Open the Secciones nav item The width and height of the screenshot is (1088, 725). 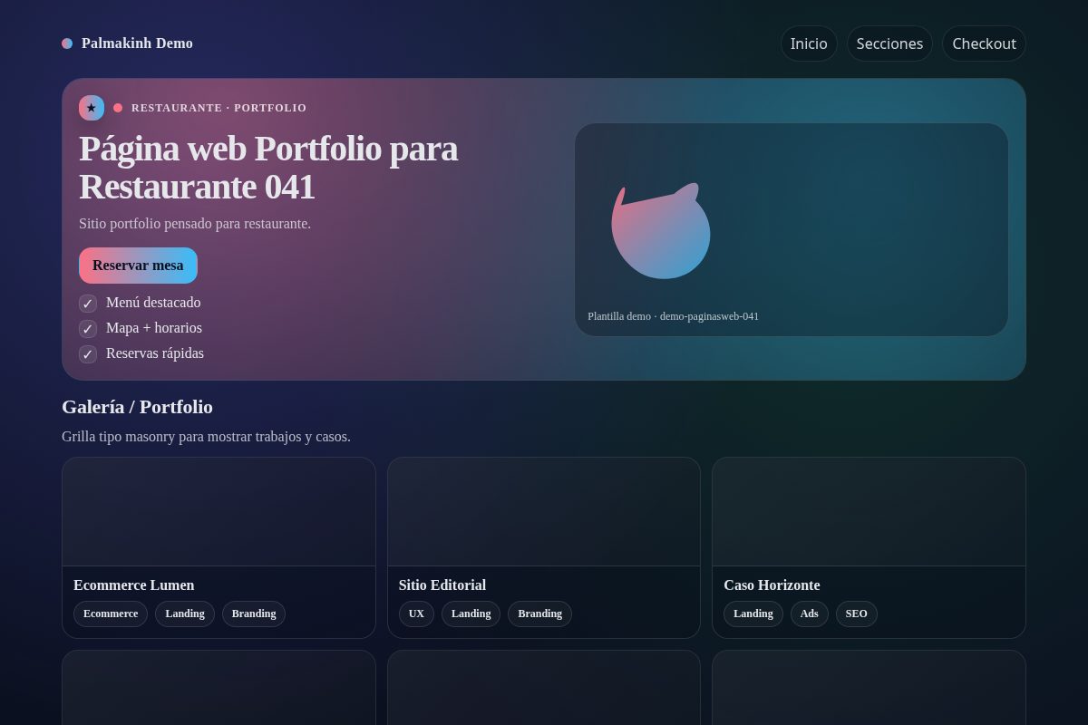[x=889, y=43]
